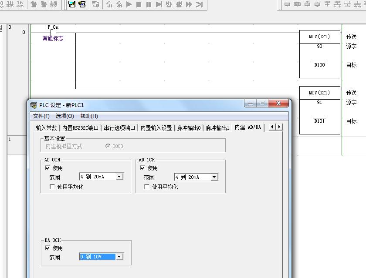
Task: Uncheck 使用 checkbox in AD 1CH
Action: [142, 168]
